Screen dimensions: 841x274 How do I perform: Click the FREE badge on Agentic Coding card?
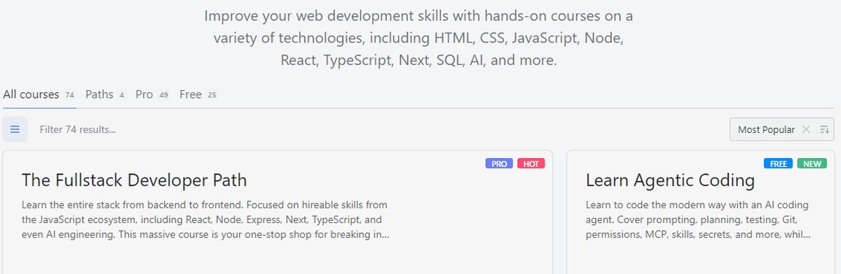tap(779, 164)
